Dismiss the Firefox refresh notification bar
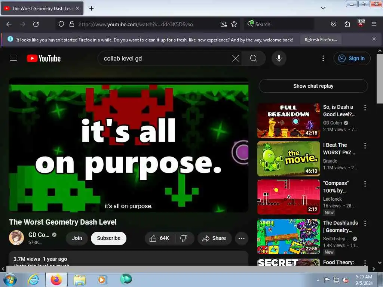This screenshot has height=287, width=383. click(374, 39)
